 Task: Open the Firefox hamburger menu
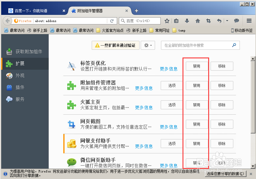pos(249,21)
